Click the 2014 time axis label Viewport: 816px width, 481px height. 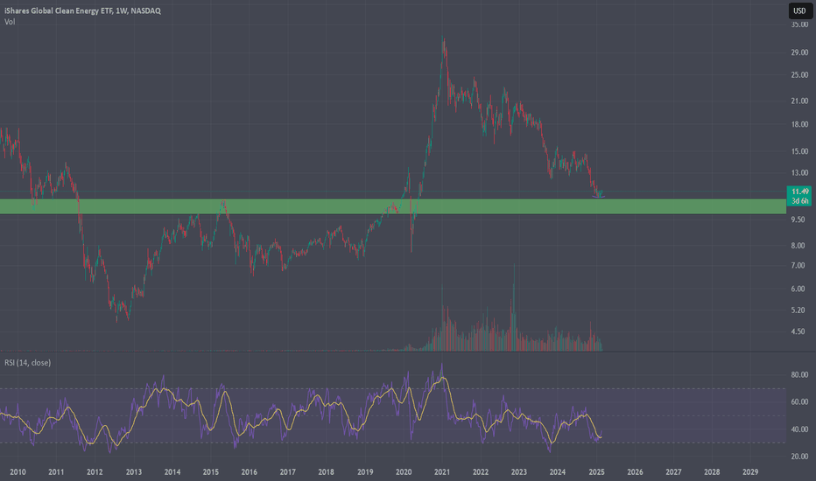point(172,472)
